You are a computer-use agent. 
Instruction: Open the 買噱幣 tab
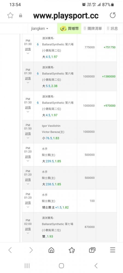coord(69,29)
